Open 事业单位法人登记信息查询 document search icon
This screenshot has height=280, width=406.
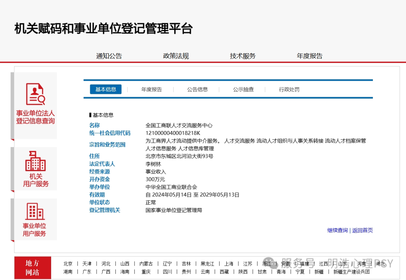pyautogui.click(x=35, y=94)
